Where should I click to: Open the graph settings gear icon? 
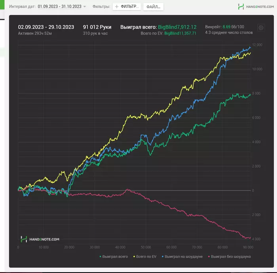[261, 28]
